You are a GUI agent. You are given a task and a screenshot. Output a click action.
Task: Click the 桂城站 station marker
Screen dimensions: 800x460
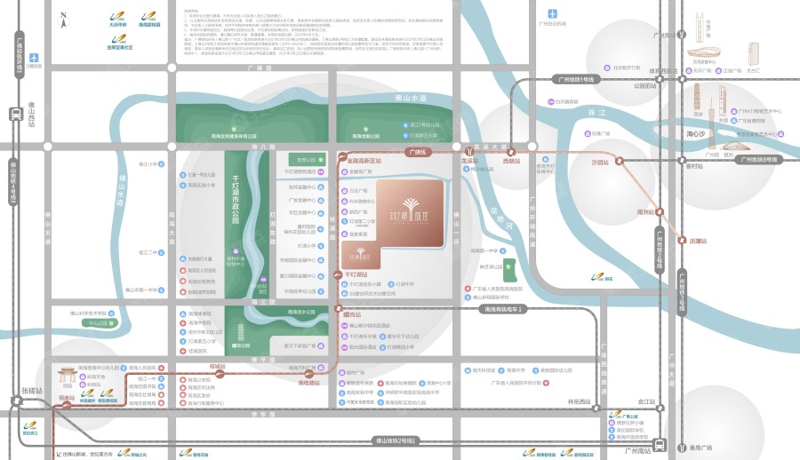coord(220,374)
